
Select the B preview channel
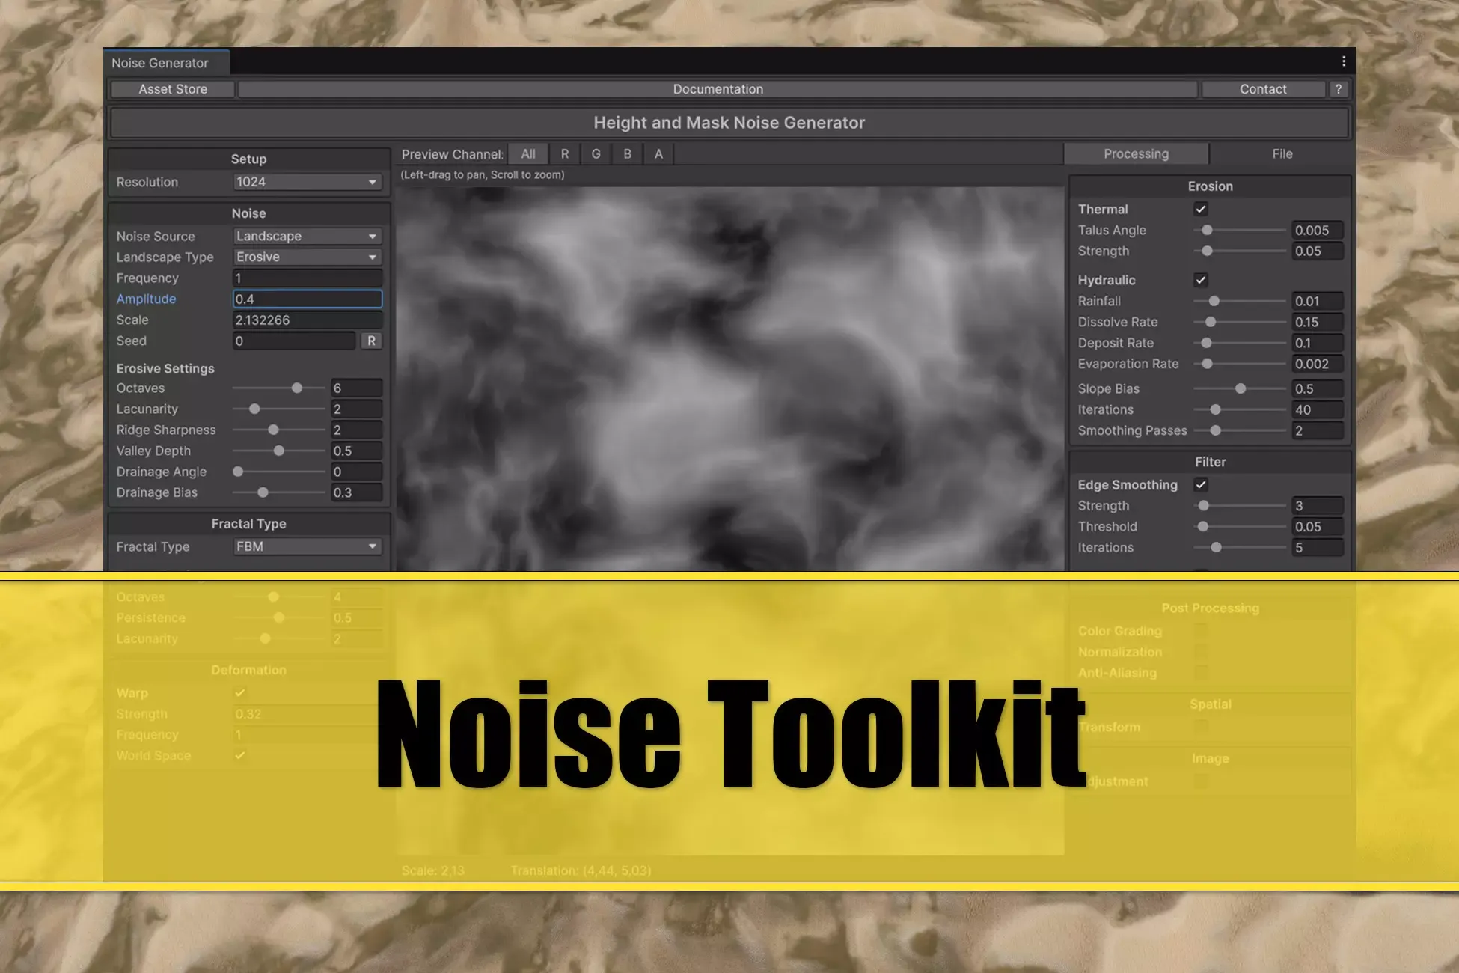click(627, 154)
